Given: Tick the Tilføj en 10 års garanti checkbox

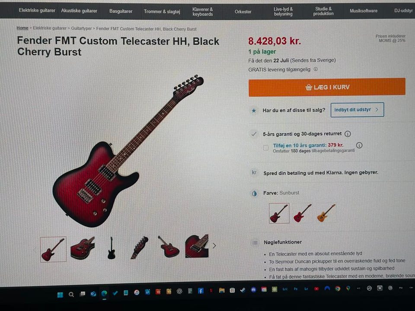Looking at the screenshot, I should pos(266,148).
